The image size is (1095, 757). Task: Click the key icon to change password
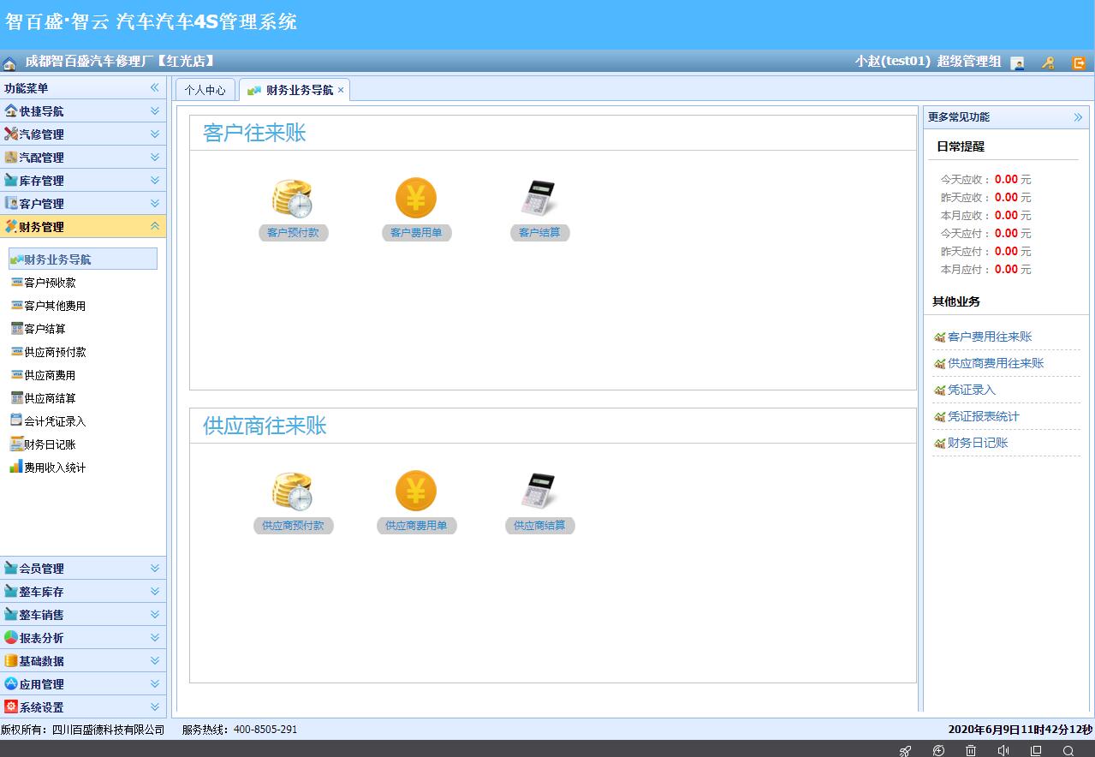point(1048,62)
